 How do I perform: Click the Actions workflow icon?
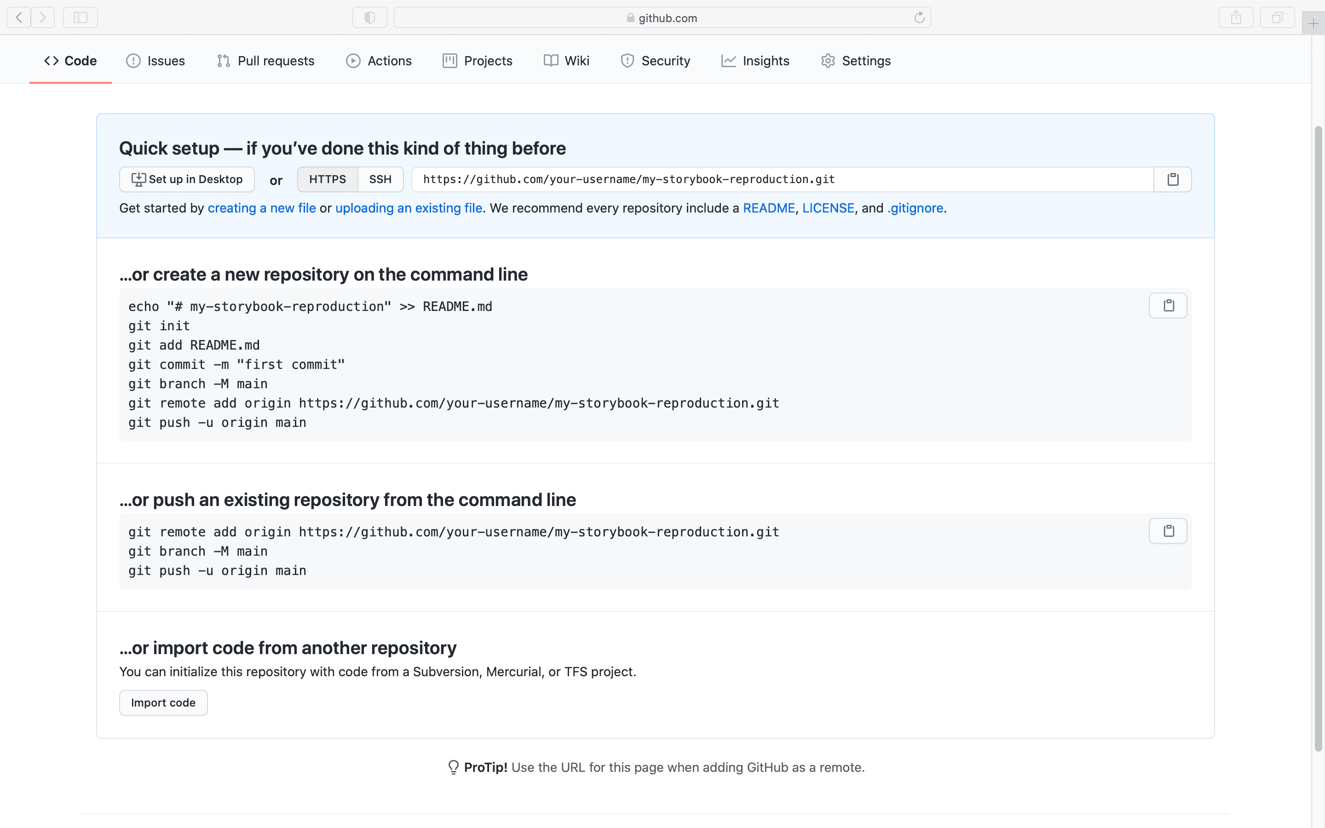(353, 61)
